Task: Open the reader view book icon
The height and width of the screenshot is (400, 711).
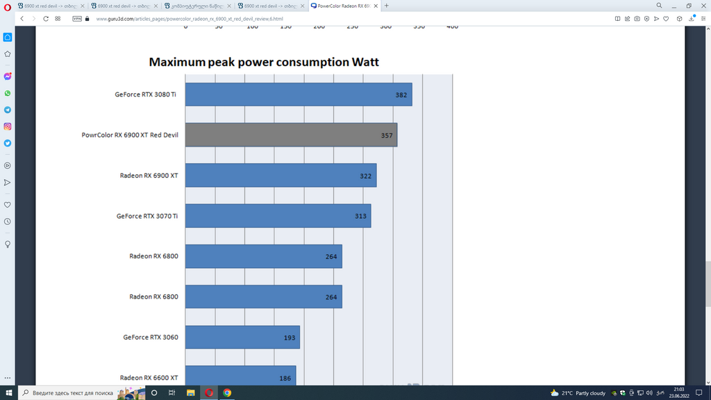Action: pyautogui.click(x=617, y=19)
